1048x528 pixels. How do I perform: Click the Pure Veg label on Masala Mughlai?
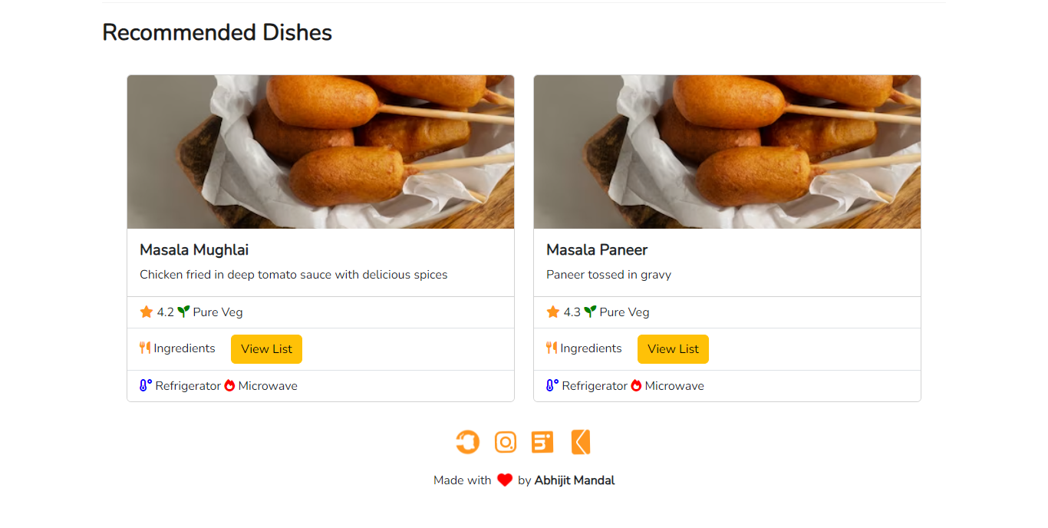tap(216, 312)
